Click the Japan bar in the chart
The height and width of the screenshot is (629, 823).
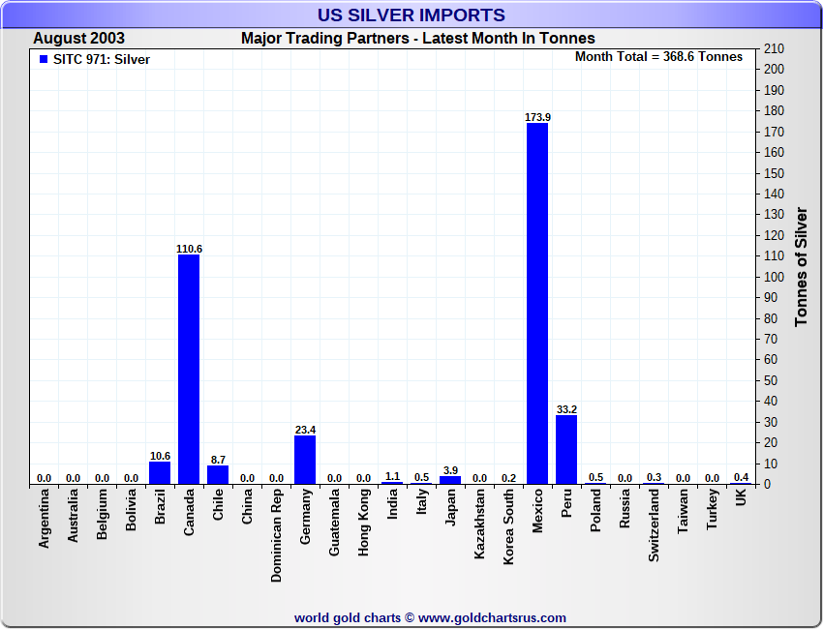[x=450, y=479]
